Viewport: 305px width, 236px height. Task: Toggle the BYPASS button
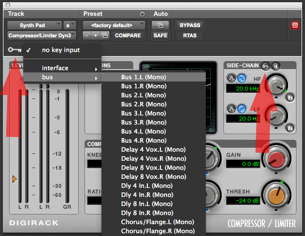click(x=190, y=25)
